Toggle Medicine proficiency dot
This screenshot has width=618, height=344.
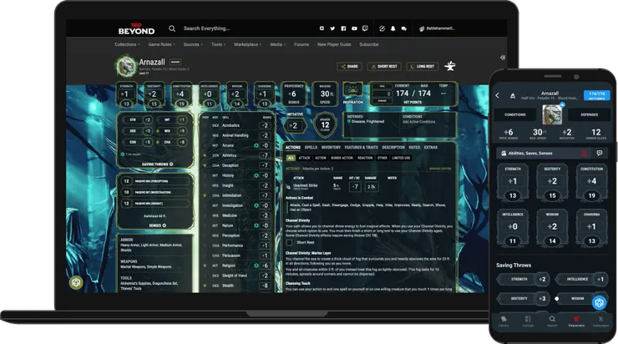pyautogui.click(x=205, y=215)
